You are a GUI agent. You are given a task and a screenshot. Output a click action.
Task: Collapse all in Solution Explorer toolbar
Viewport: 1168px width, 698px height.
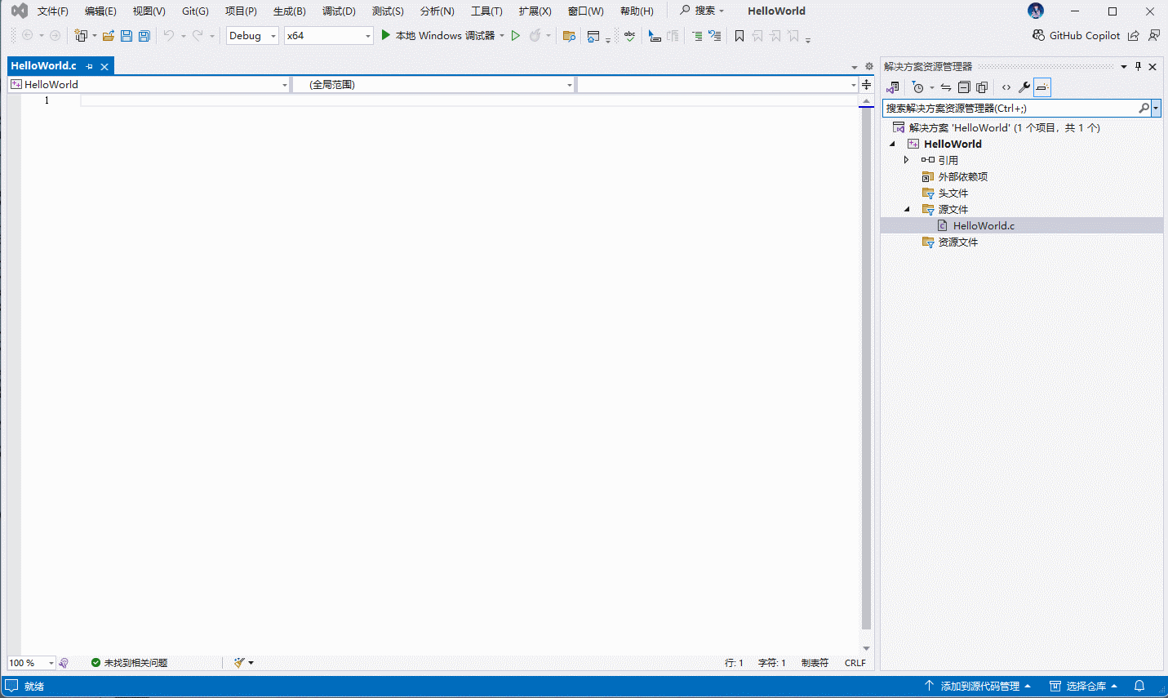(964, 87)
